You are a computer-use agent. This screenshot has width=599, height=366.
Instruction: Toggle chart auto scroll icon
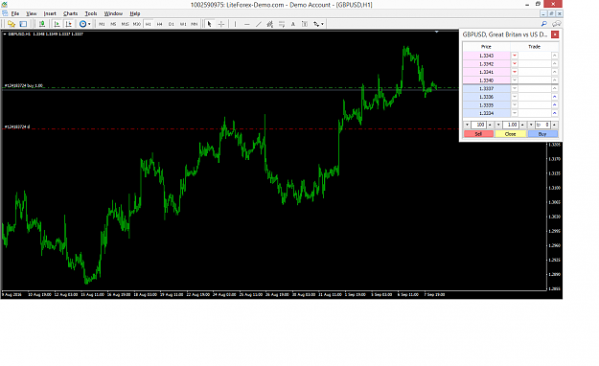pos(57,24)
